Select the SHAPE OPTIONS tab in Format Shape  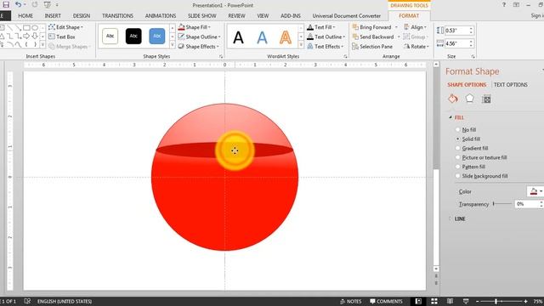point(467,85)
